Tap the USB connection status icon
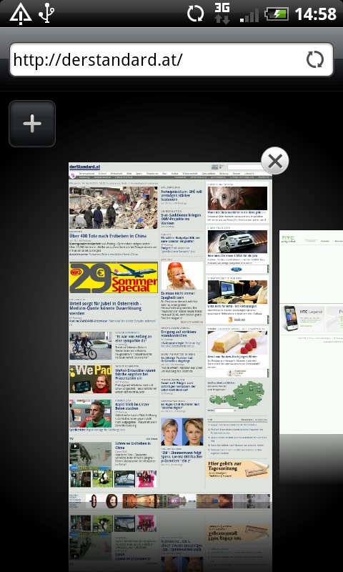This screenshot has height=572, width=343. pos(46,14)
